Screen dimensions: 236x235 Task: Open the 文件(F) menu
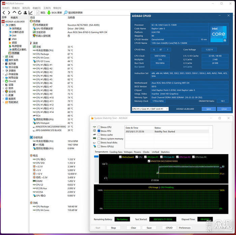coord(6,8)
